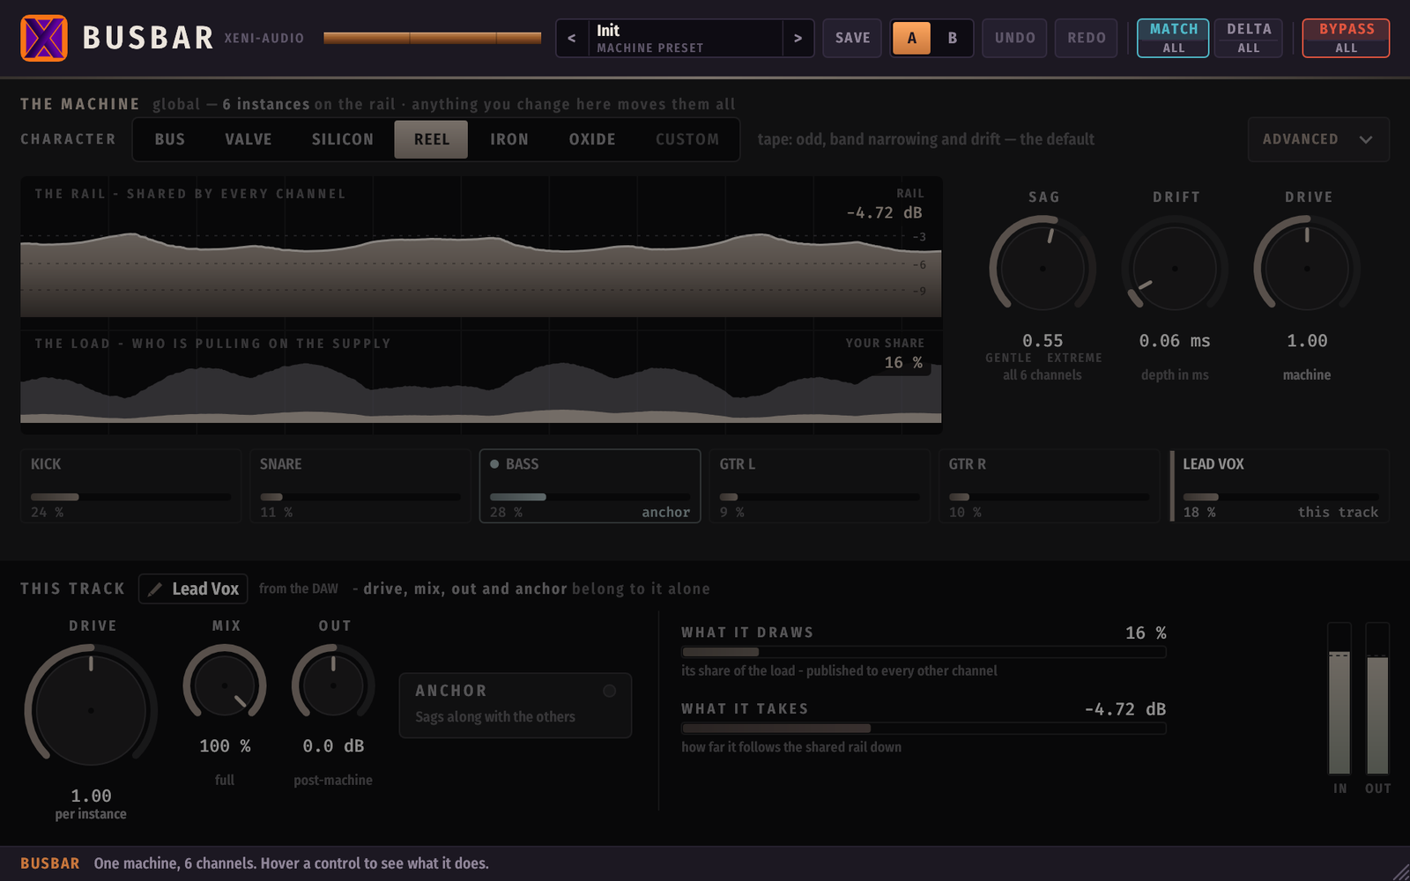Click the DRIFT knob
Image resolution: width=1410 pixels, height=881 pixels.
[1175, 268]
